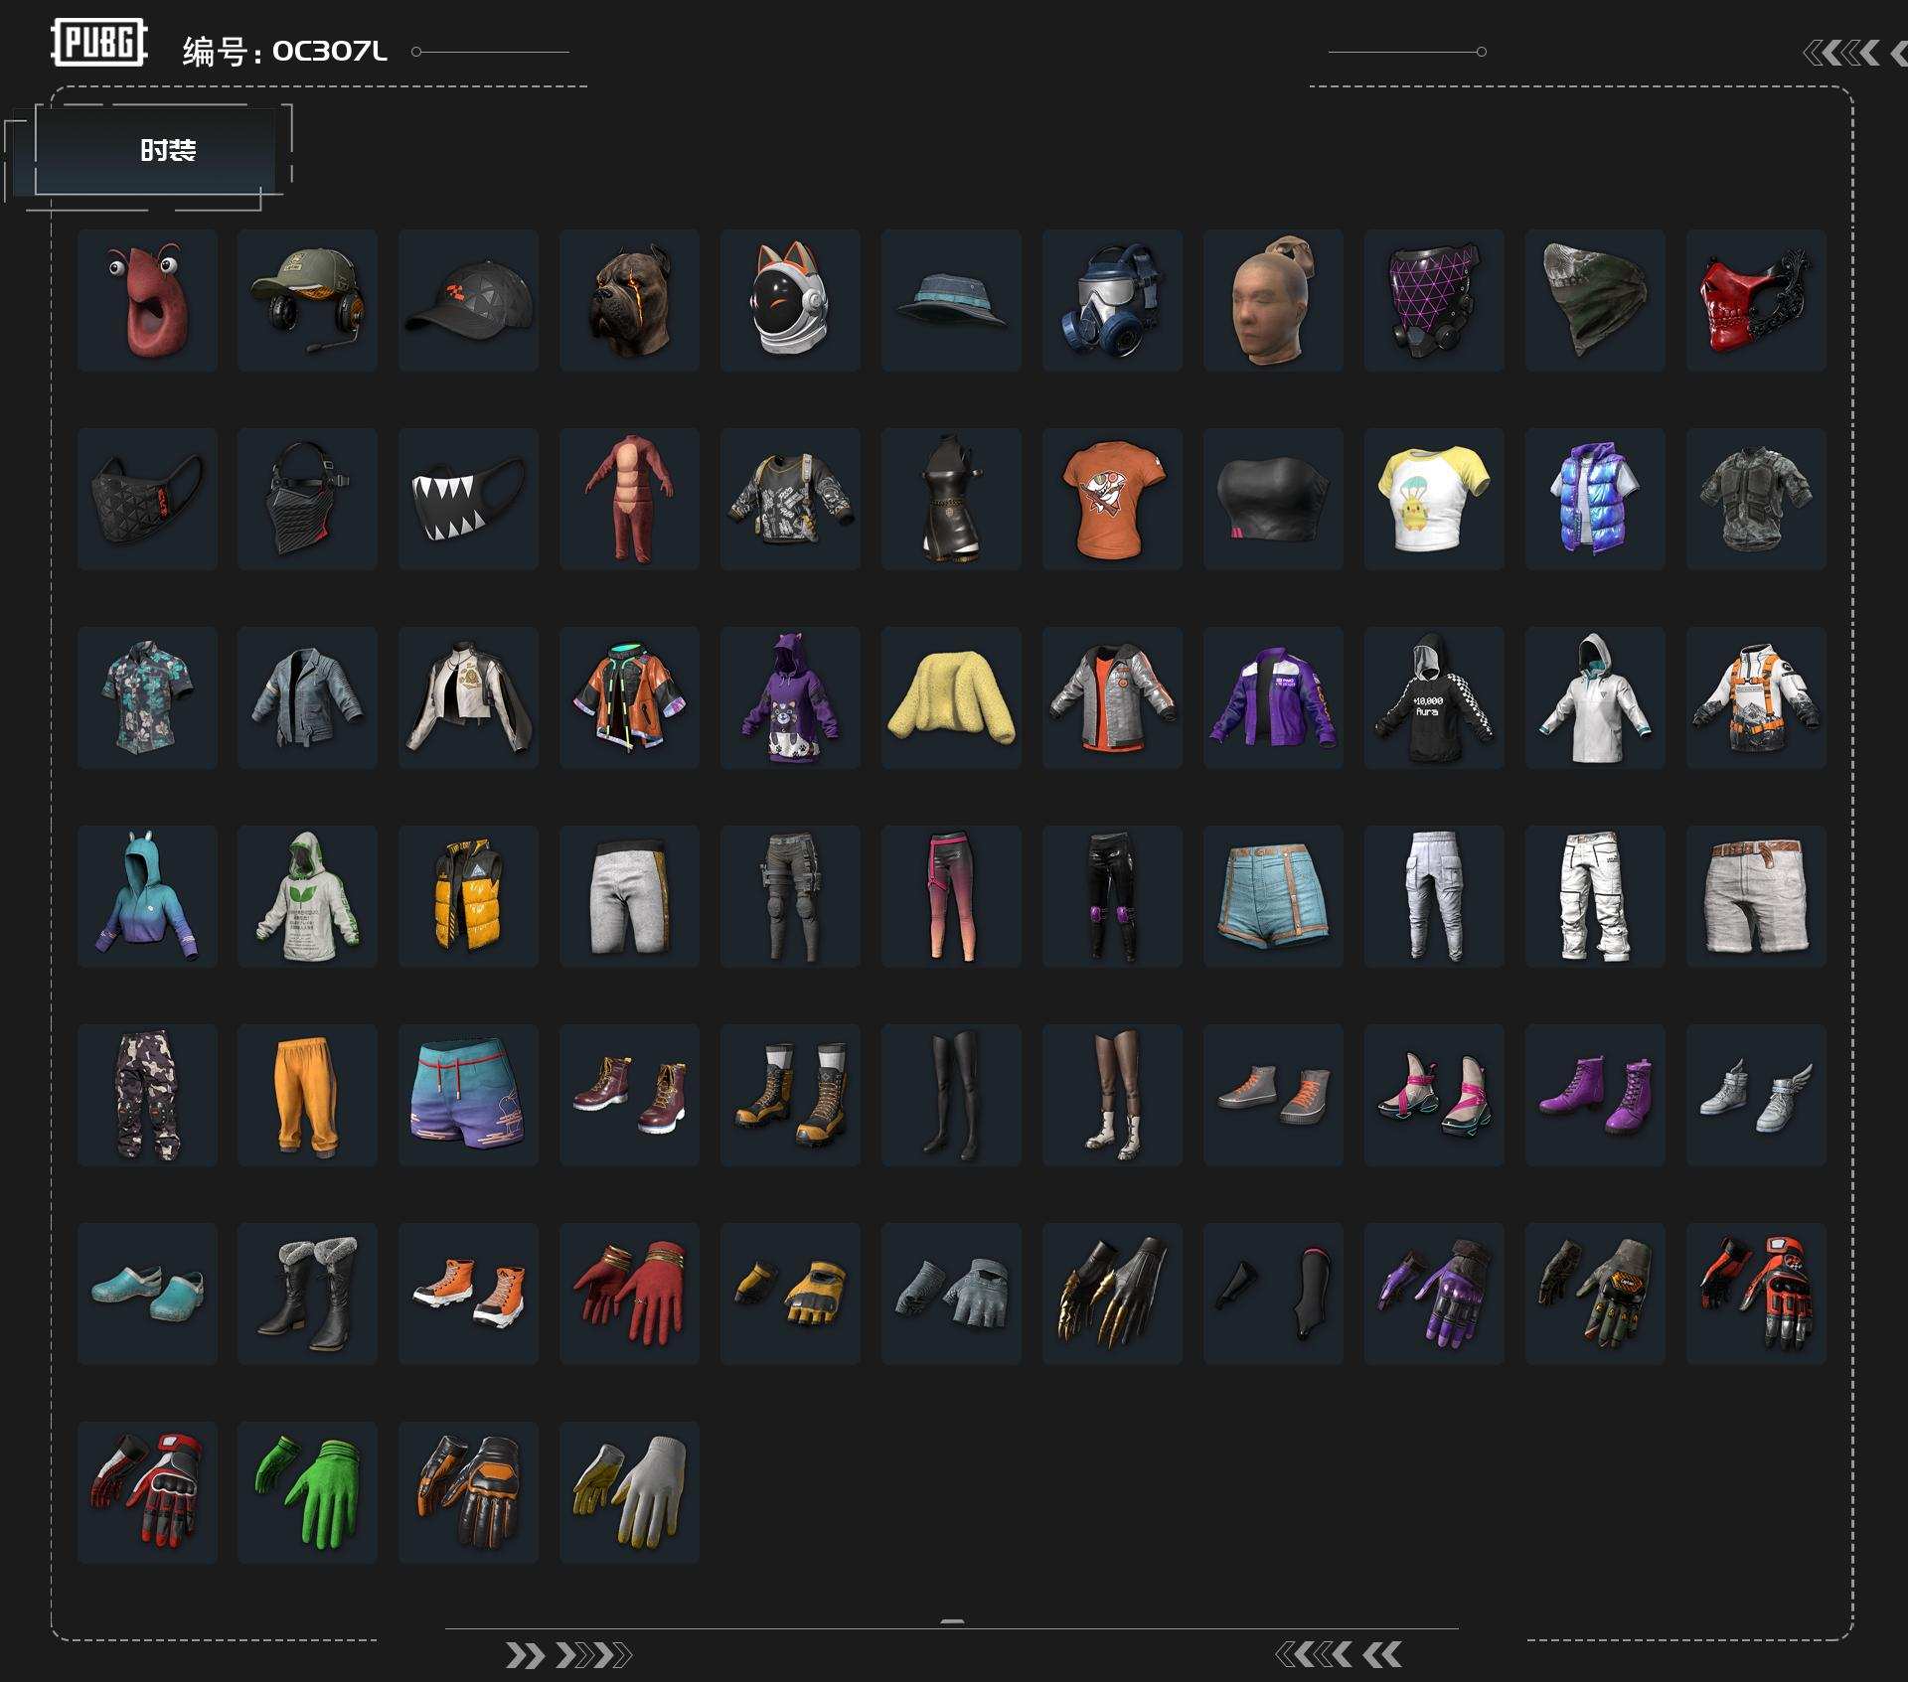The image size is (1908, 1682).
Task: Select the green cap with headset
Action: tap(307, 300)
